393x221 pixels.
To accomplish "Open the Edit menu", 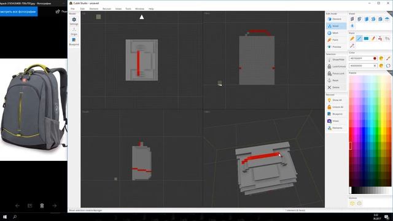I will click(82, 9).
